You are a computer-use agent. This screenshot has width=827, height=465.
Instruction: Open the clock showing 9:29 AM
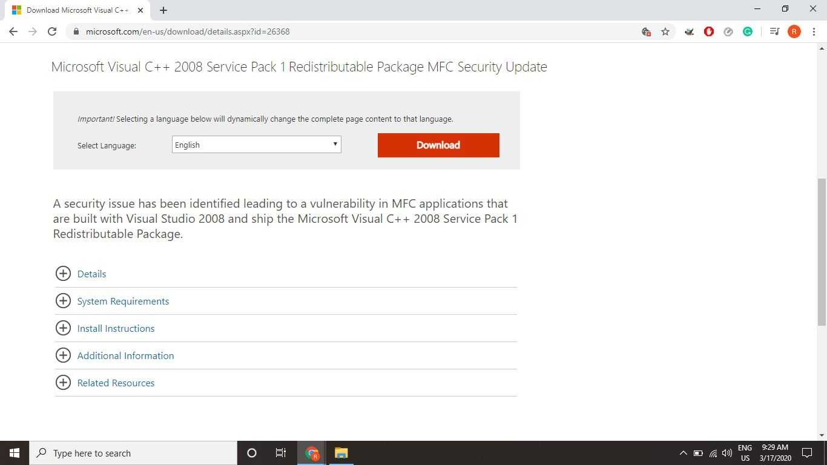tap(775, 453)
